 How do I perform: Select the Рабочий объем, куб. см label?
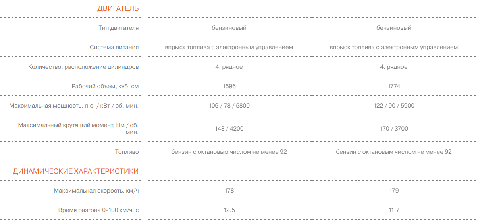click(x=105, y=86)
